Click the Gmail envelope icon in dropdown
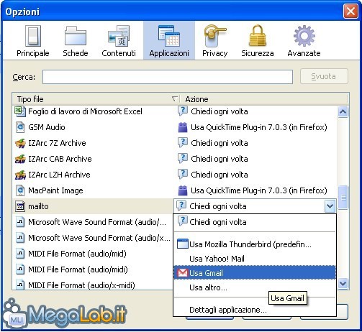 183,273
